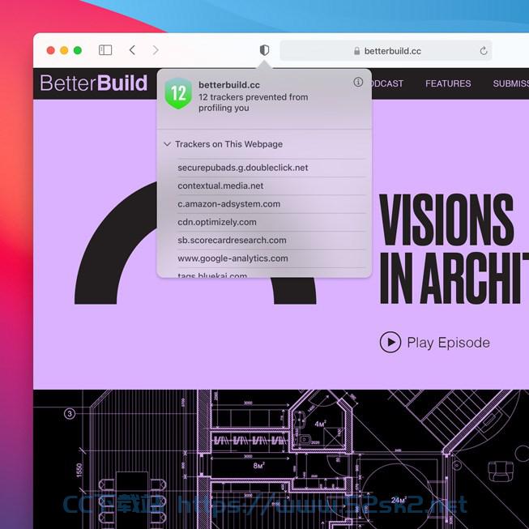Click '12 trackers prevented from profiling you' text
529x529 pixels.
[x=253, y=103]
